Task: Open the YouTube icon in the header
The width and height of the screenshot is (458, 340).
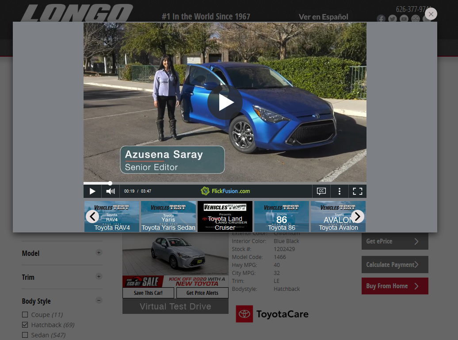Action: pos(404,19)
